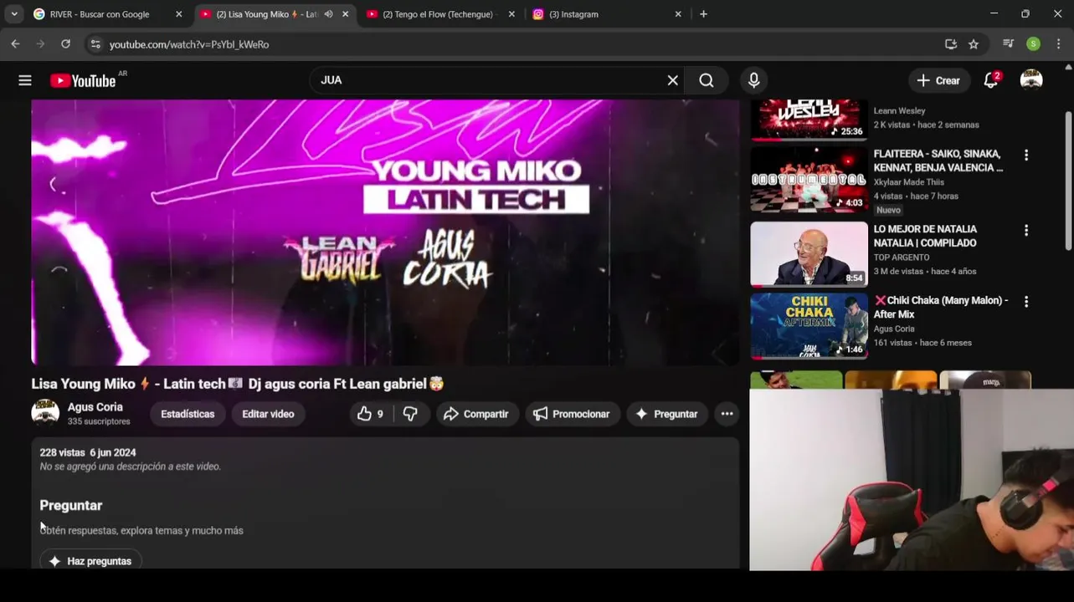Click the TOP ARGENTO channel name
Image resolution: width=1074 pixels, height=602 pixels.
(x=902, y=258)
